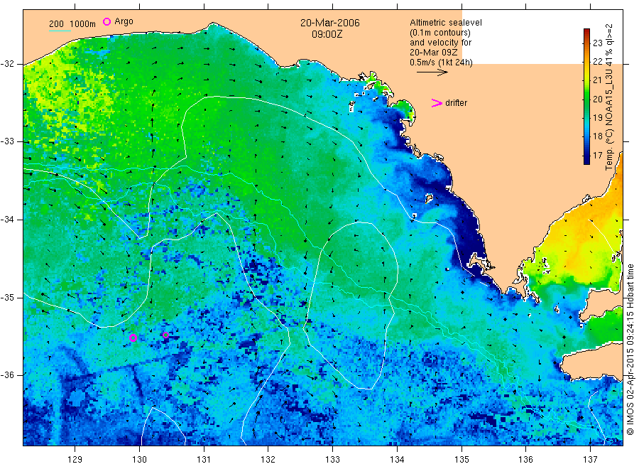Click the "drifter" legend label
This screenshot has width=639, height=469.
pos(456,103)
